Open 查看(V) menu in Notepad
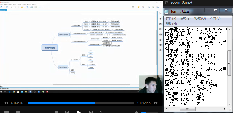233x113 pixels. 215,19
